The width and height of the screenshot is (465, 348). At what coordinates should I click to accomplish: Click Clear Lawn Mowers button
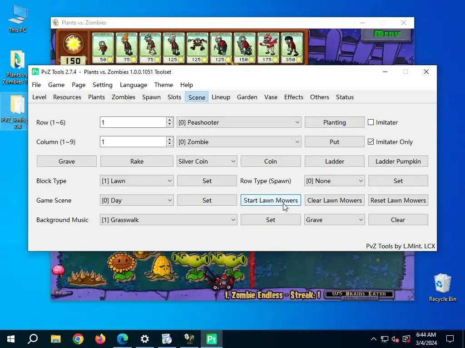click(x=335, y=200)
